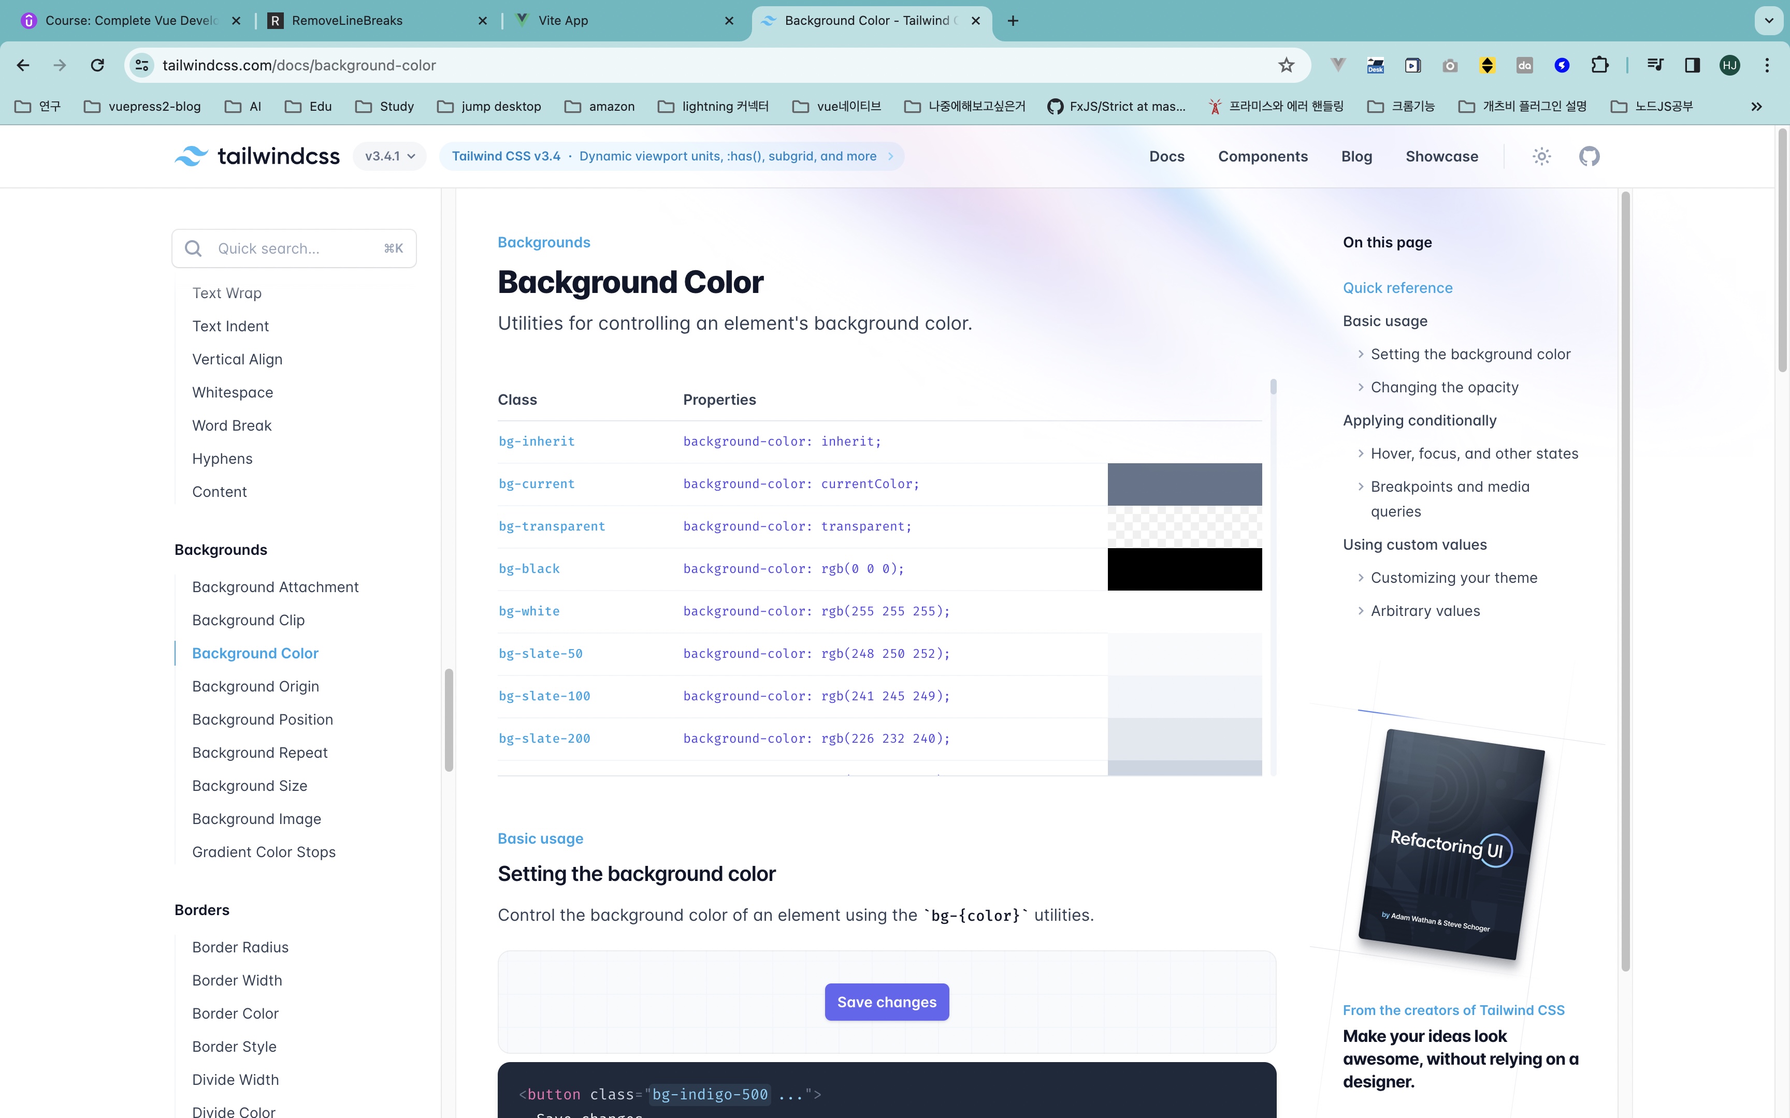Viewport: 1790px width, 1118px height.
Task: Open the Blog nav item
Action: click(x=1356, y=156)
